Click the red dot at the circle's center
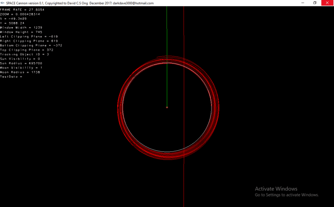 point(167,107)
